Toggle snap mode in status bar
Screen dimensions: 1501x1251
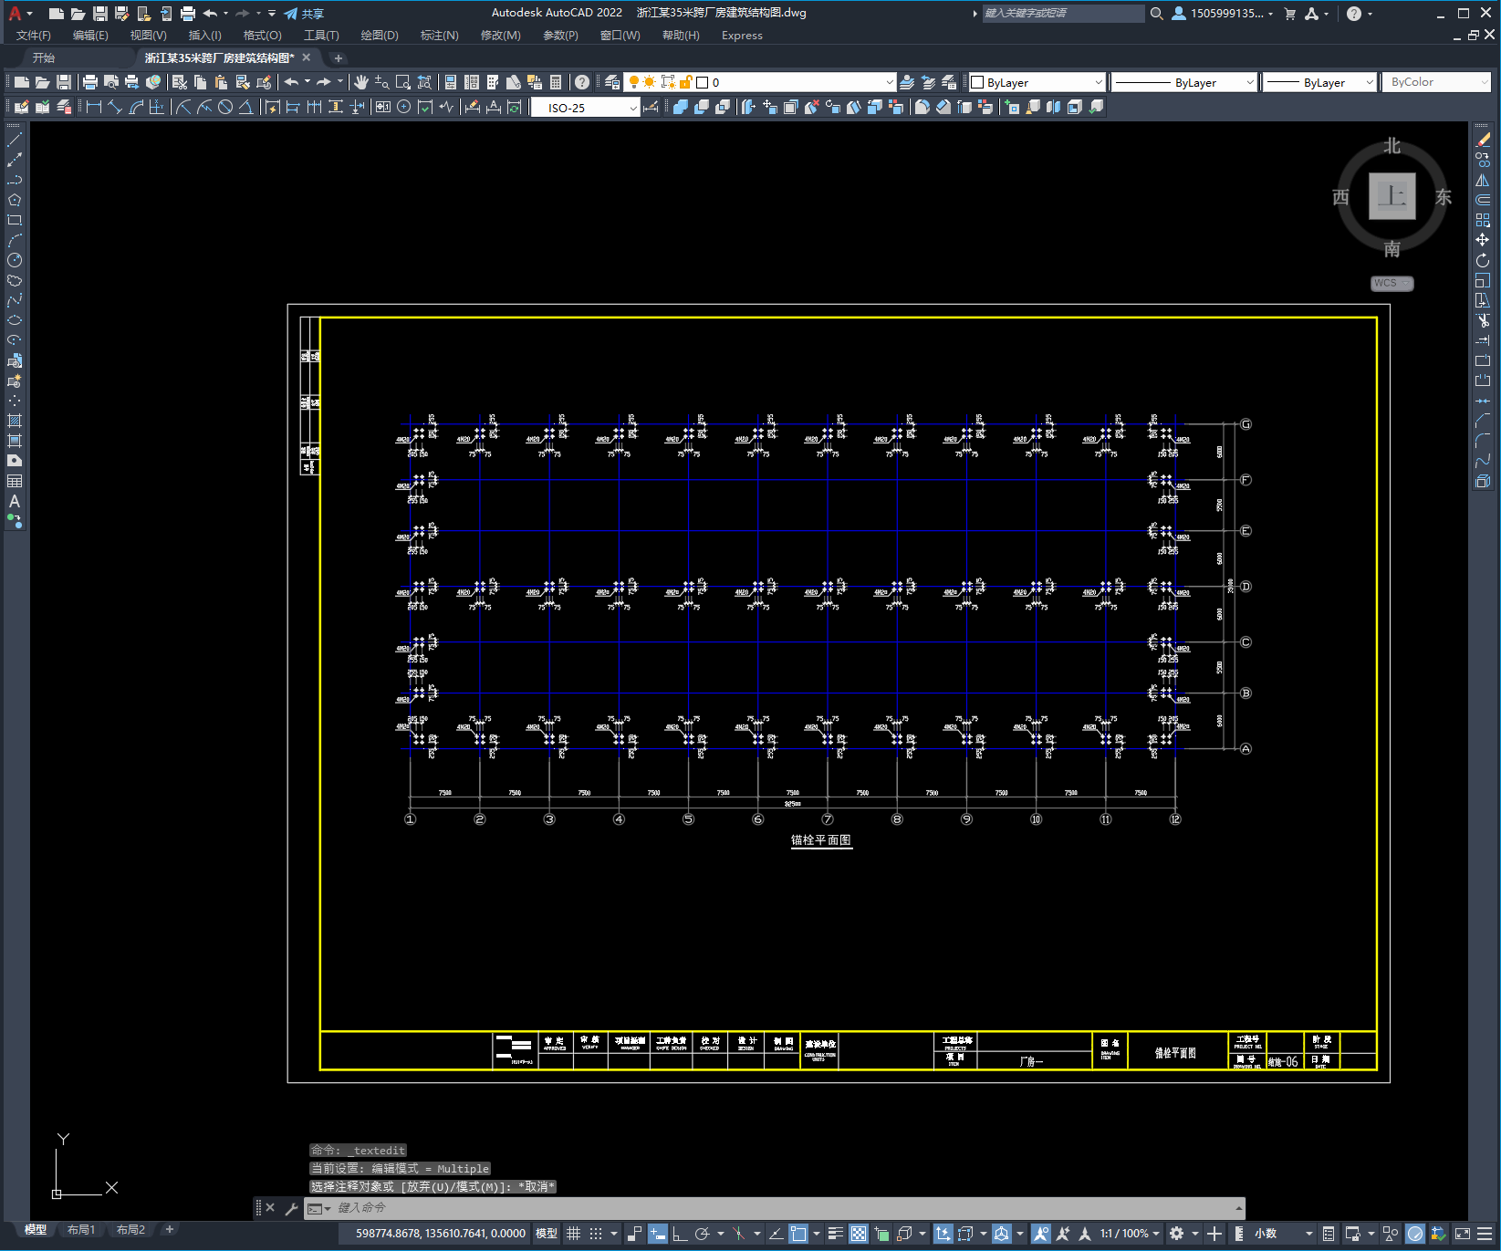point(596,1234)
